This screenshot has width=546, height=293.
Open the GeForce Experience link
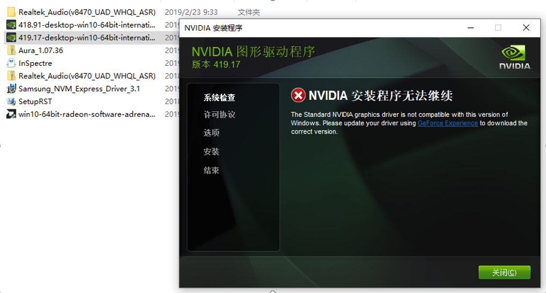tap(447, 123)
